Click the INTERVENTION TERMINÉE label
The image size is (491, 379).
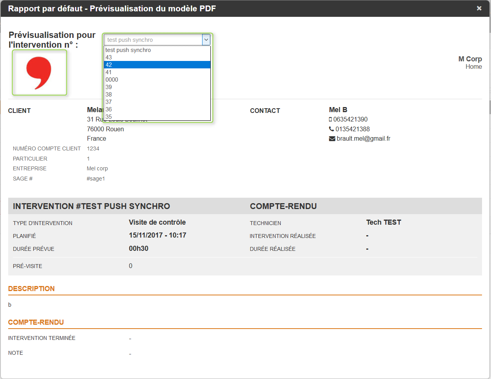coord(42,338)
